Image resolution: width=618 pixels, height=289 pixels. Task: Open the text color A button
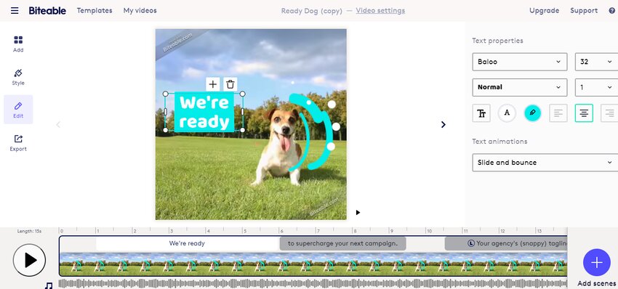point(507,113)
